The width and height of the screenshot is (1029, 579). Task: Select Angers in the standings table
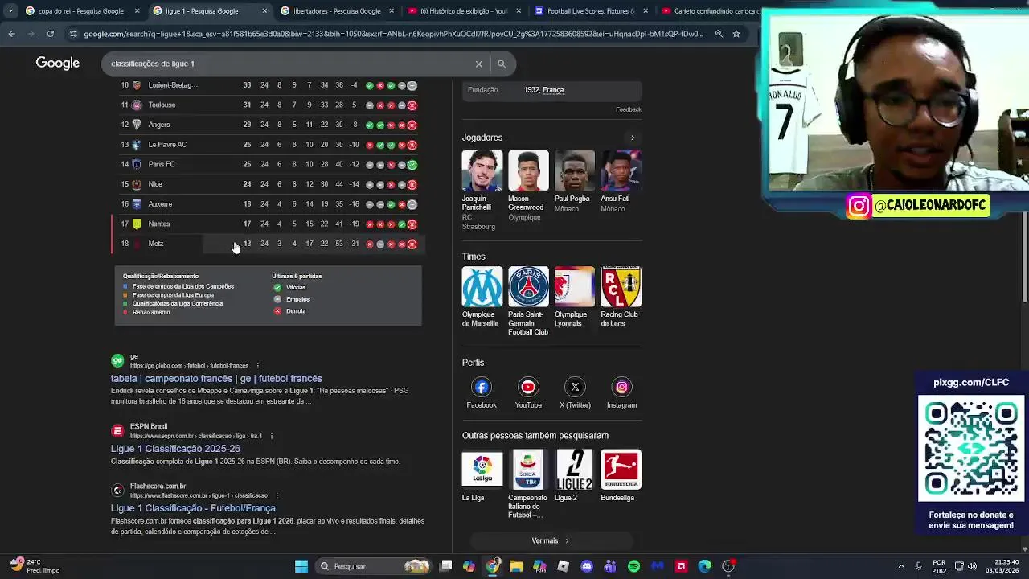point(158,125)
